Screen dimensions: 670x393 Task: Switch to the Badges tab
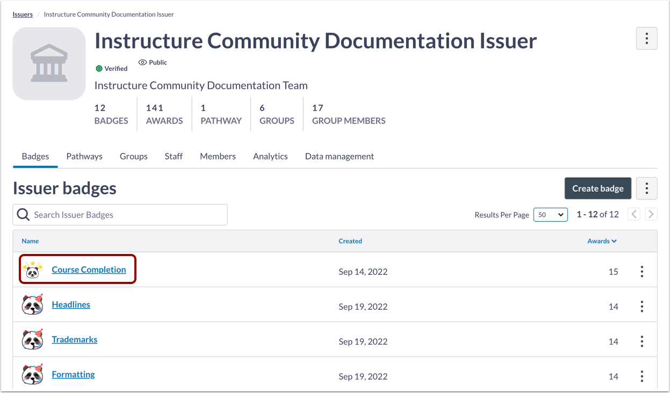tap(35, 156)
